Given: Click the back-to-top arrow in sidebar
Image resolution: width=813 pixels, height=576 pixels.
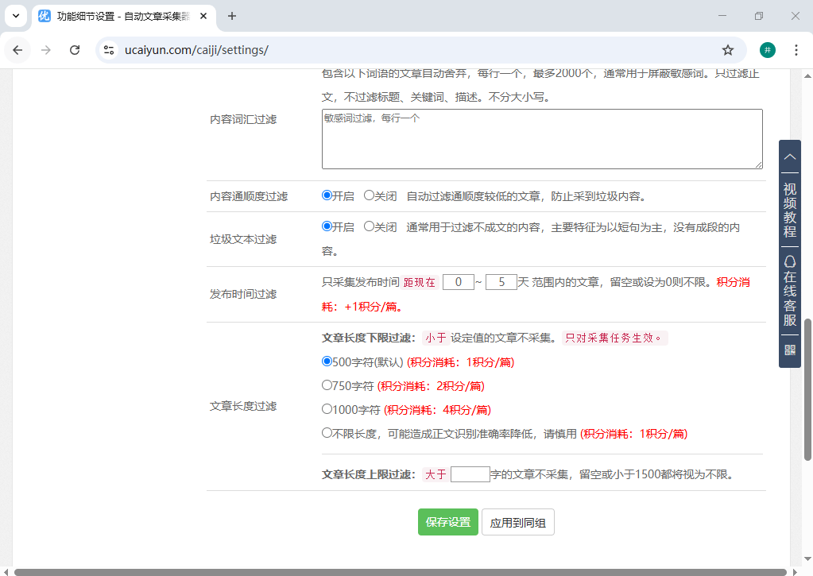Looking at the screenshot, I should click(x=789, y=157).
